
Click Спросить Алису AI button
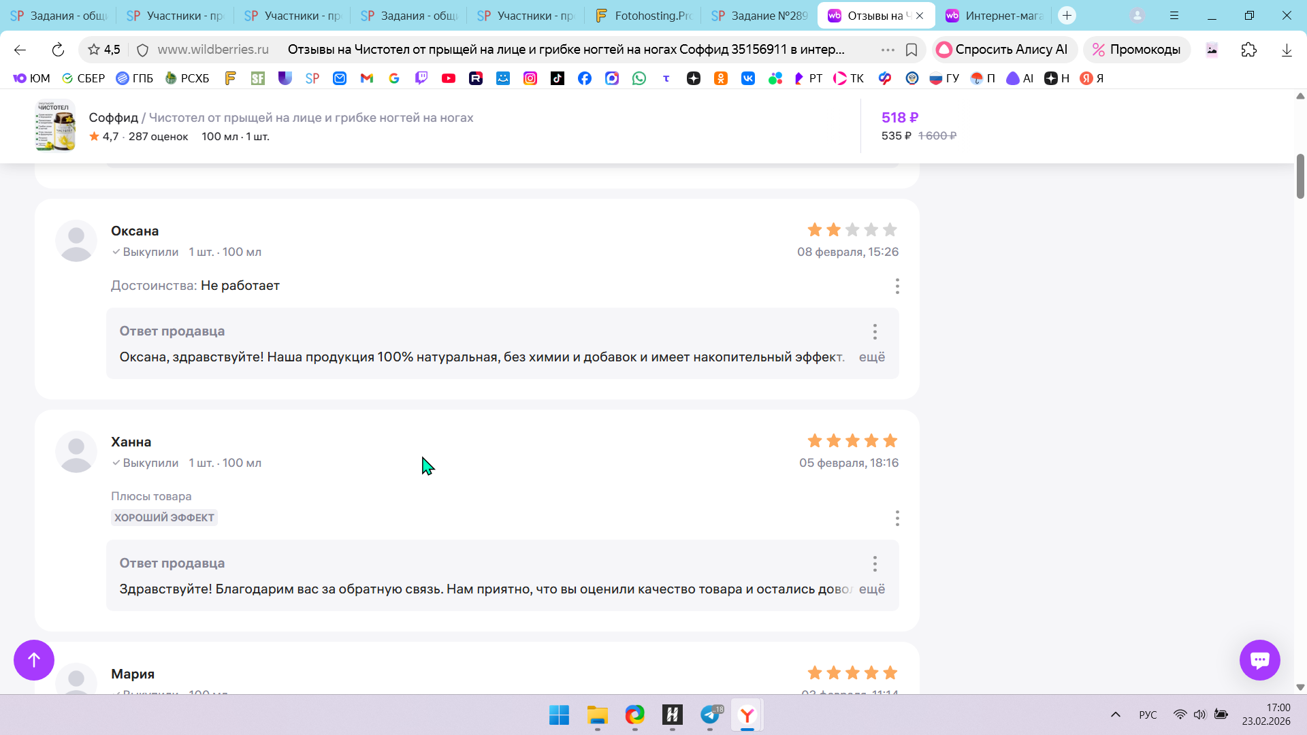tap(1003, 50)
